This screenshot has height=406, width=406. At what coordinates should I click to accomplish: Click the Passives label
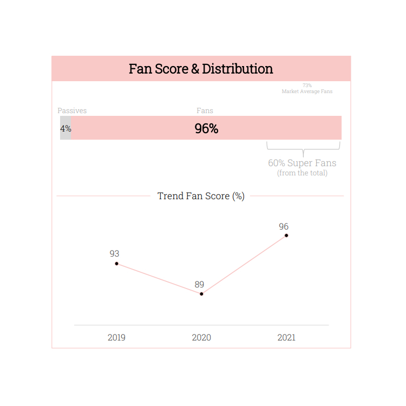pos(72,110)
